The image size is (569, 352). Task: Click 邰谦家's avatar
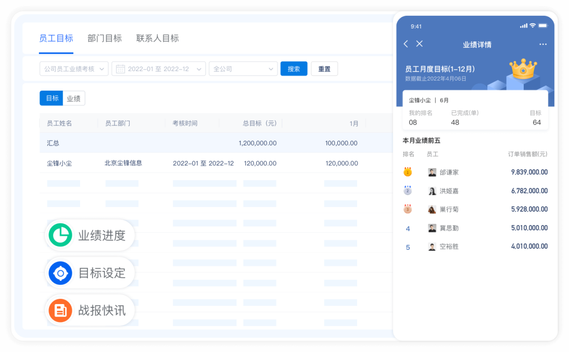coord(432,172)
